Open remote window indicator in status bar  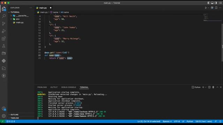(2, 121)
